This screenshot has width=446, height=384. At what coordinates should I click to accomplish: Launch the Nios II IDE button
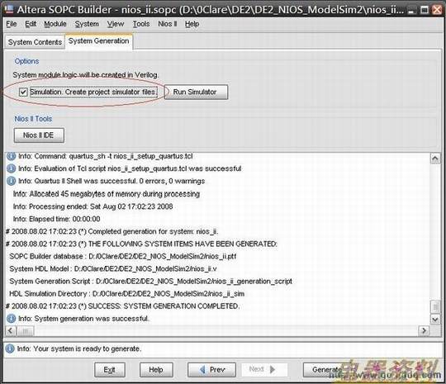point(39,135)
